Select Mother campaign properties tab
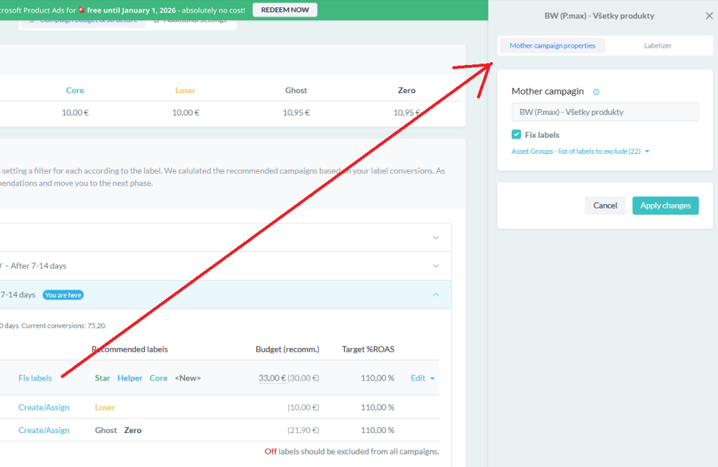The width and height of the screenshot is (718, 467). [x=552, y=45]
